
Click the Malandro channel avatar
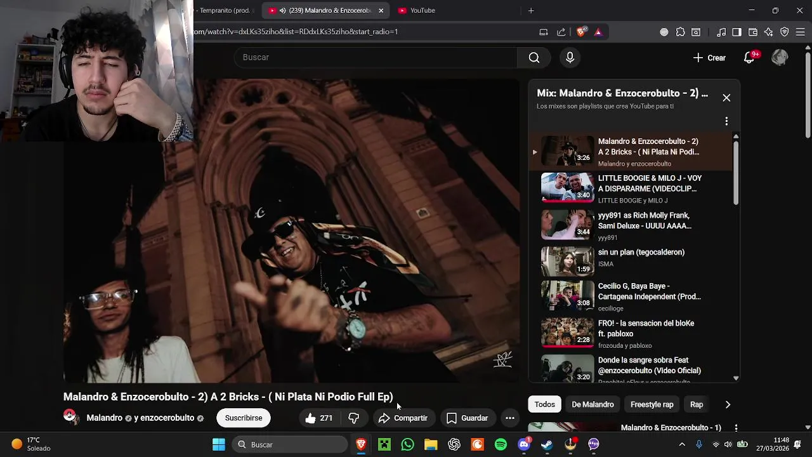tap(70, 416)
